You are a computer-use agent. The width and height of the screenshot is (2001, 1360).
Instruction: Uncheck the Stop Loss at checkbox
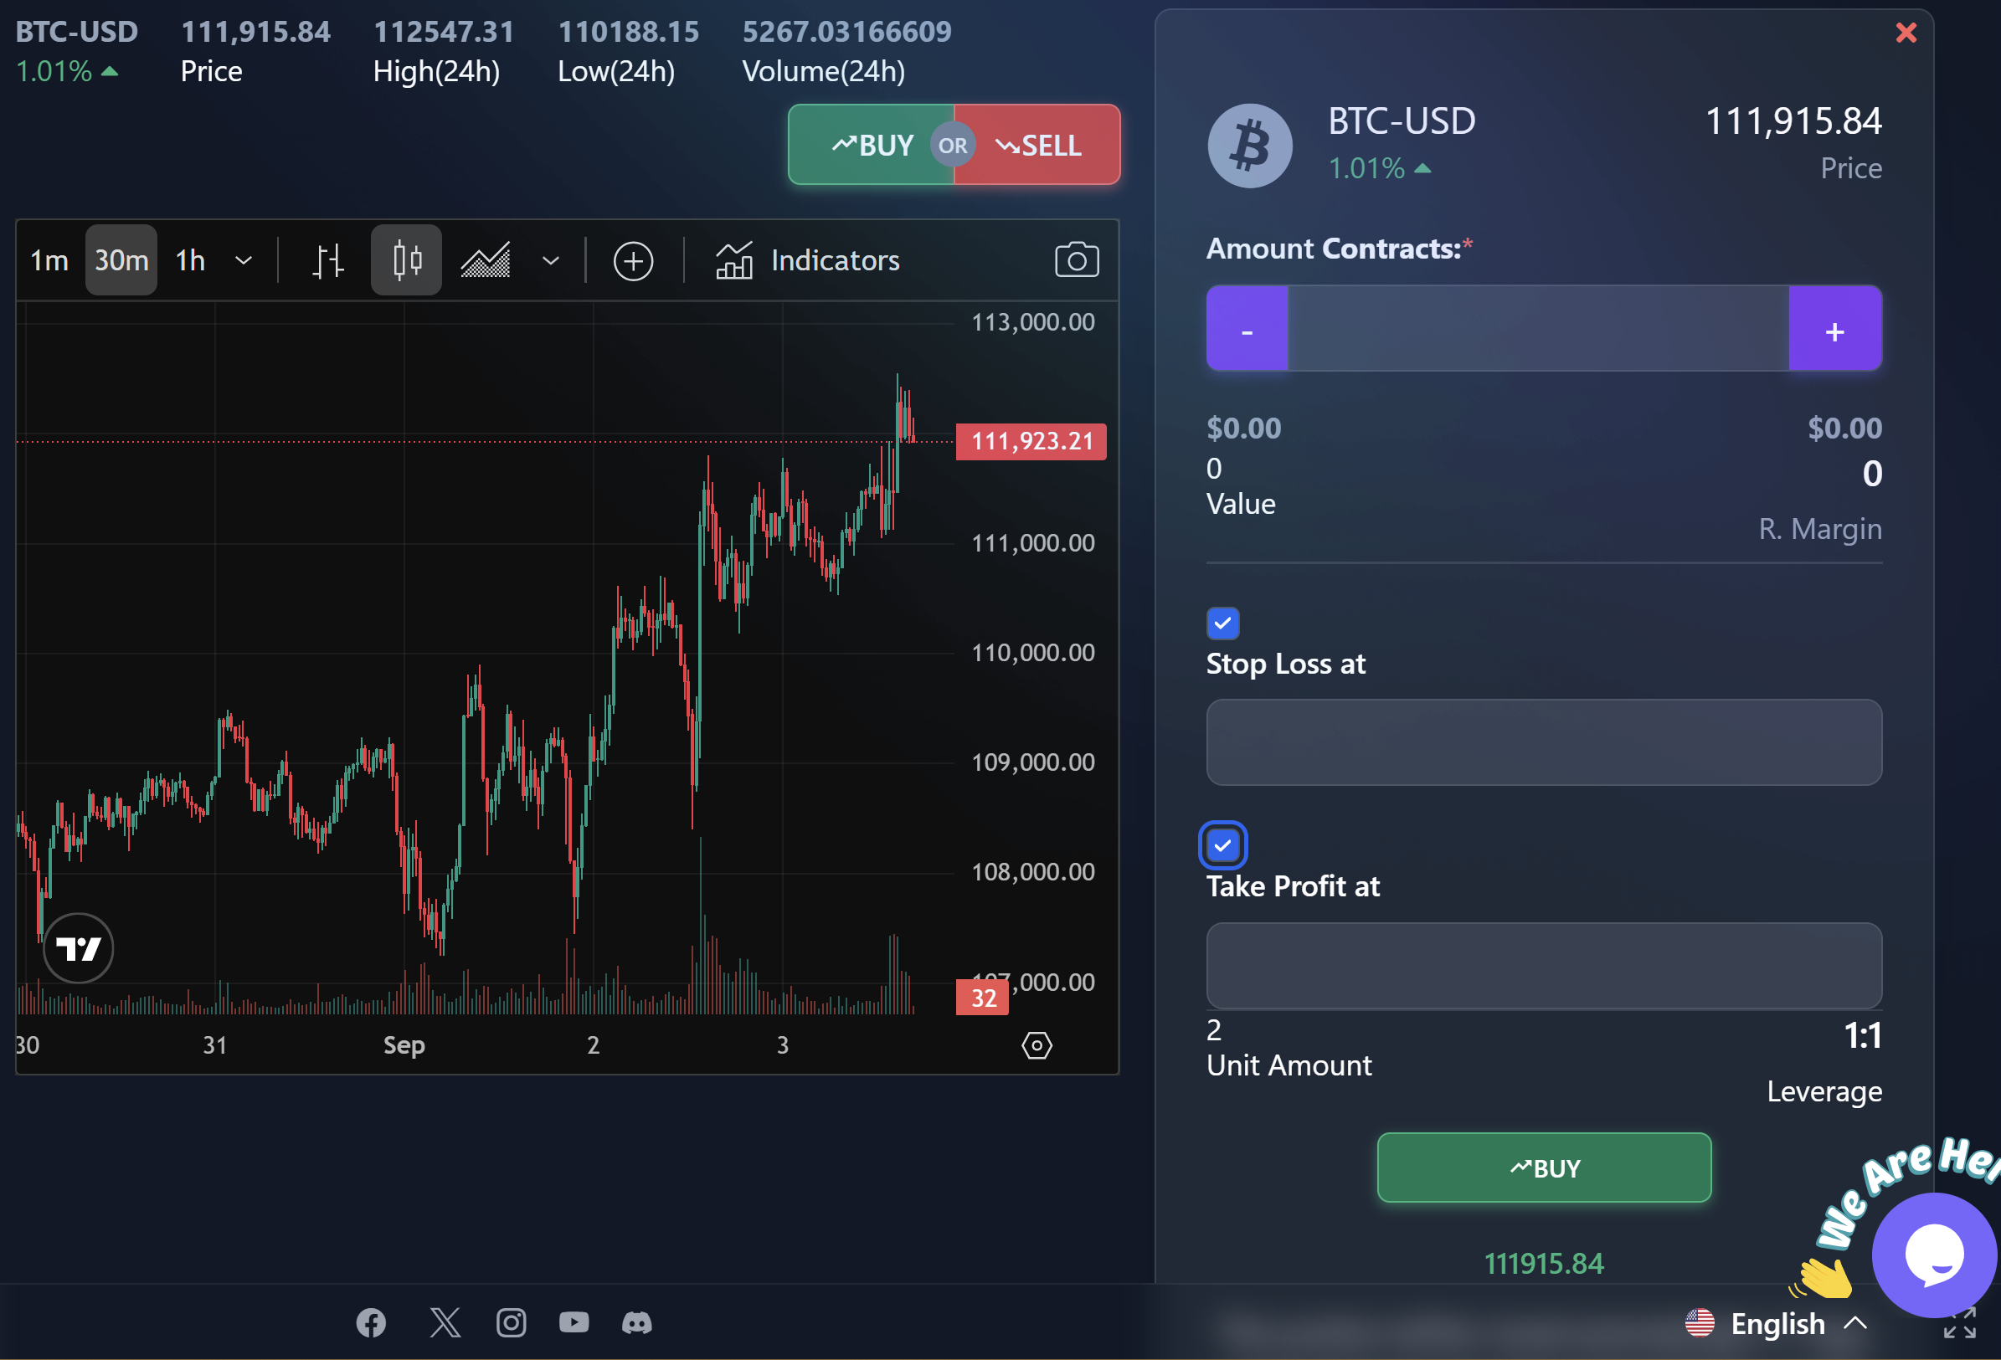(1222, 624)
